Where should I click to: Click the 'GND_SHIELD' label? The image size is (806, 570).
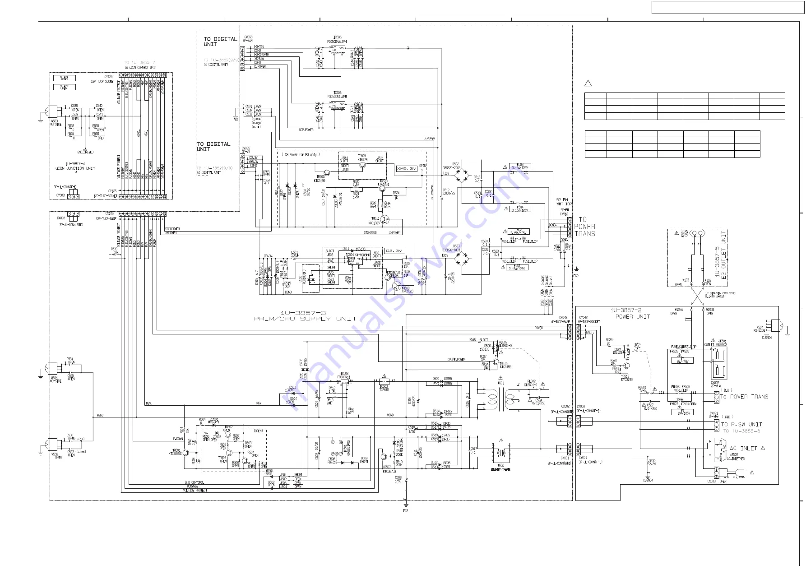click(85, 152)
